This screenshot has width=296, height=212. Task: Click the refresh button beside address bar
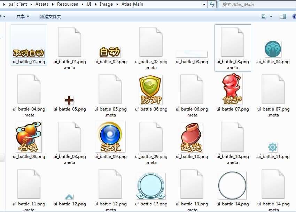pos(212,5)
